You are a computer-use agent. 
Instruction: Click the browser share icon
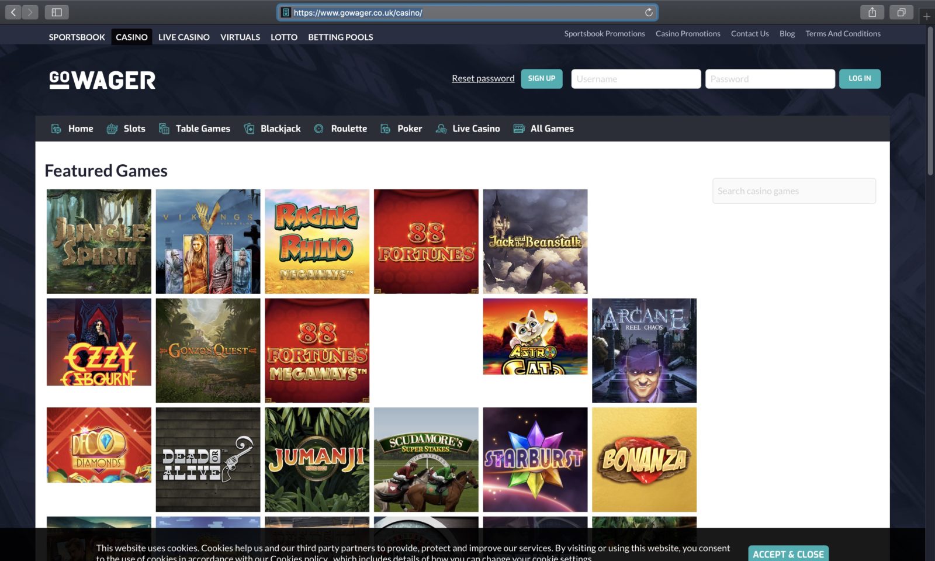click(x=872, y=12)
